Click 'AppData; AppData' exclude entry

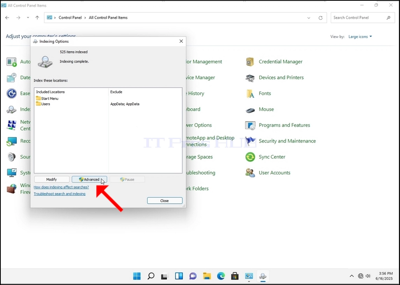125,104
